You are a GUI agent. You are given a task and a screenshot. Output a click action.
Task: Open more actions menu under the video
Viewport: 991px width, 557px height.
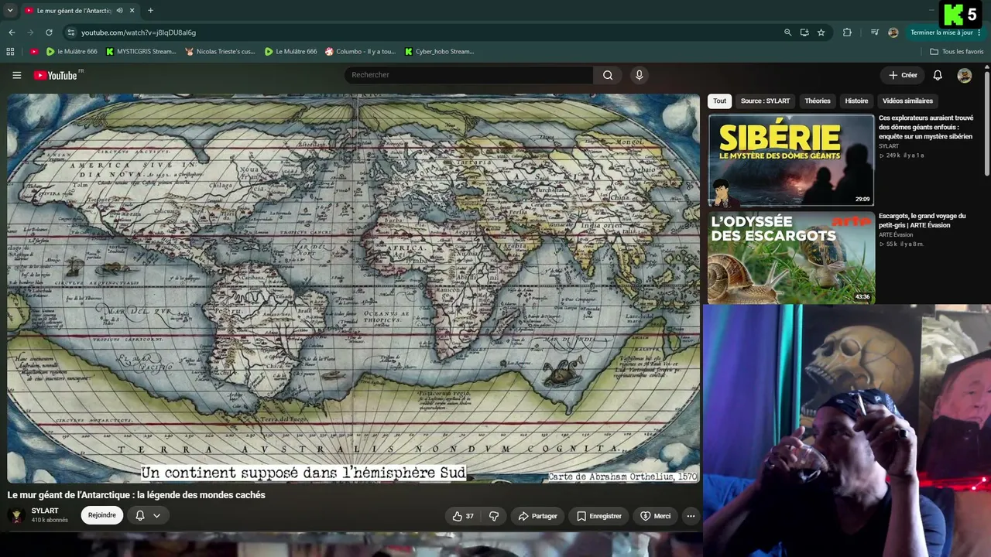point(691,516)
